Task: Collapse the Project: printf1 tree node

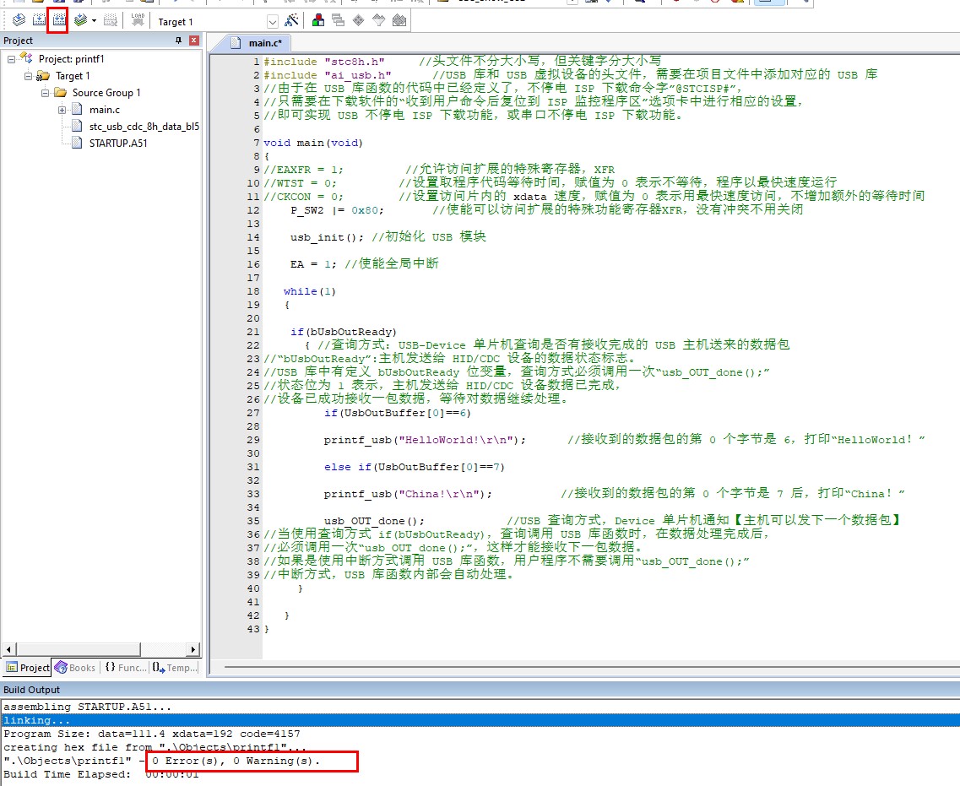Action: pos(11,59)
